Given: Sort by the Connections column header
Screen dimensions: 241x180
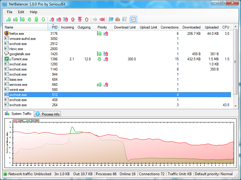Looking at the screenshot, I should [169, 27].
